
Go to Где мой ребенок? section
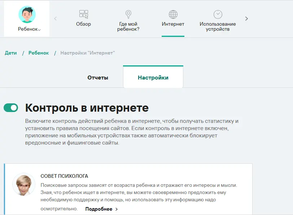tap(128, 27)
